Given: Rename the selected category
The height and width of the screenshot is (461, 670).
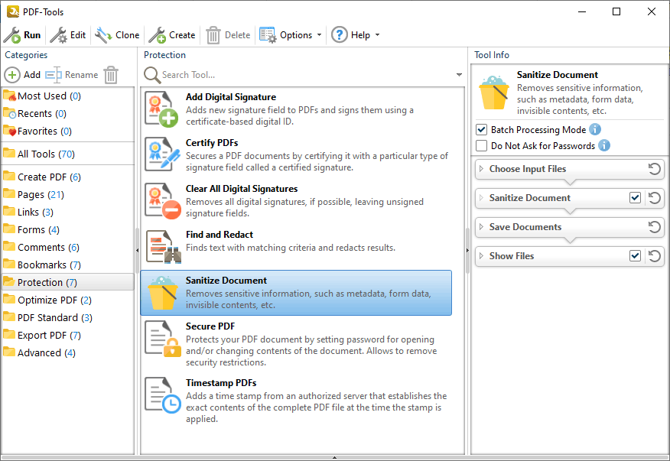Looking at the screenshot, I should [x=71, y=75].
